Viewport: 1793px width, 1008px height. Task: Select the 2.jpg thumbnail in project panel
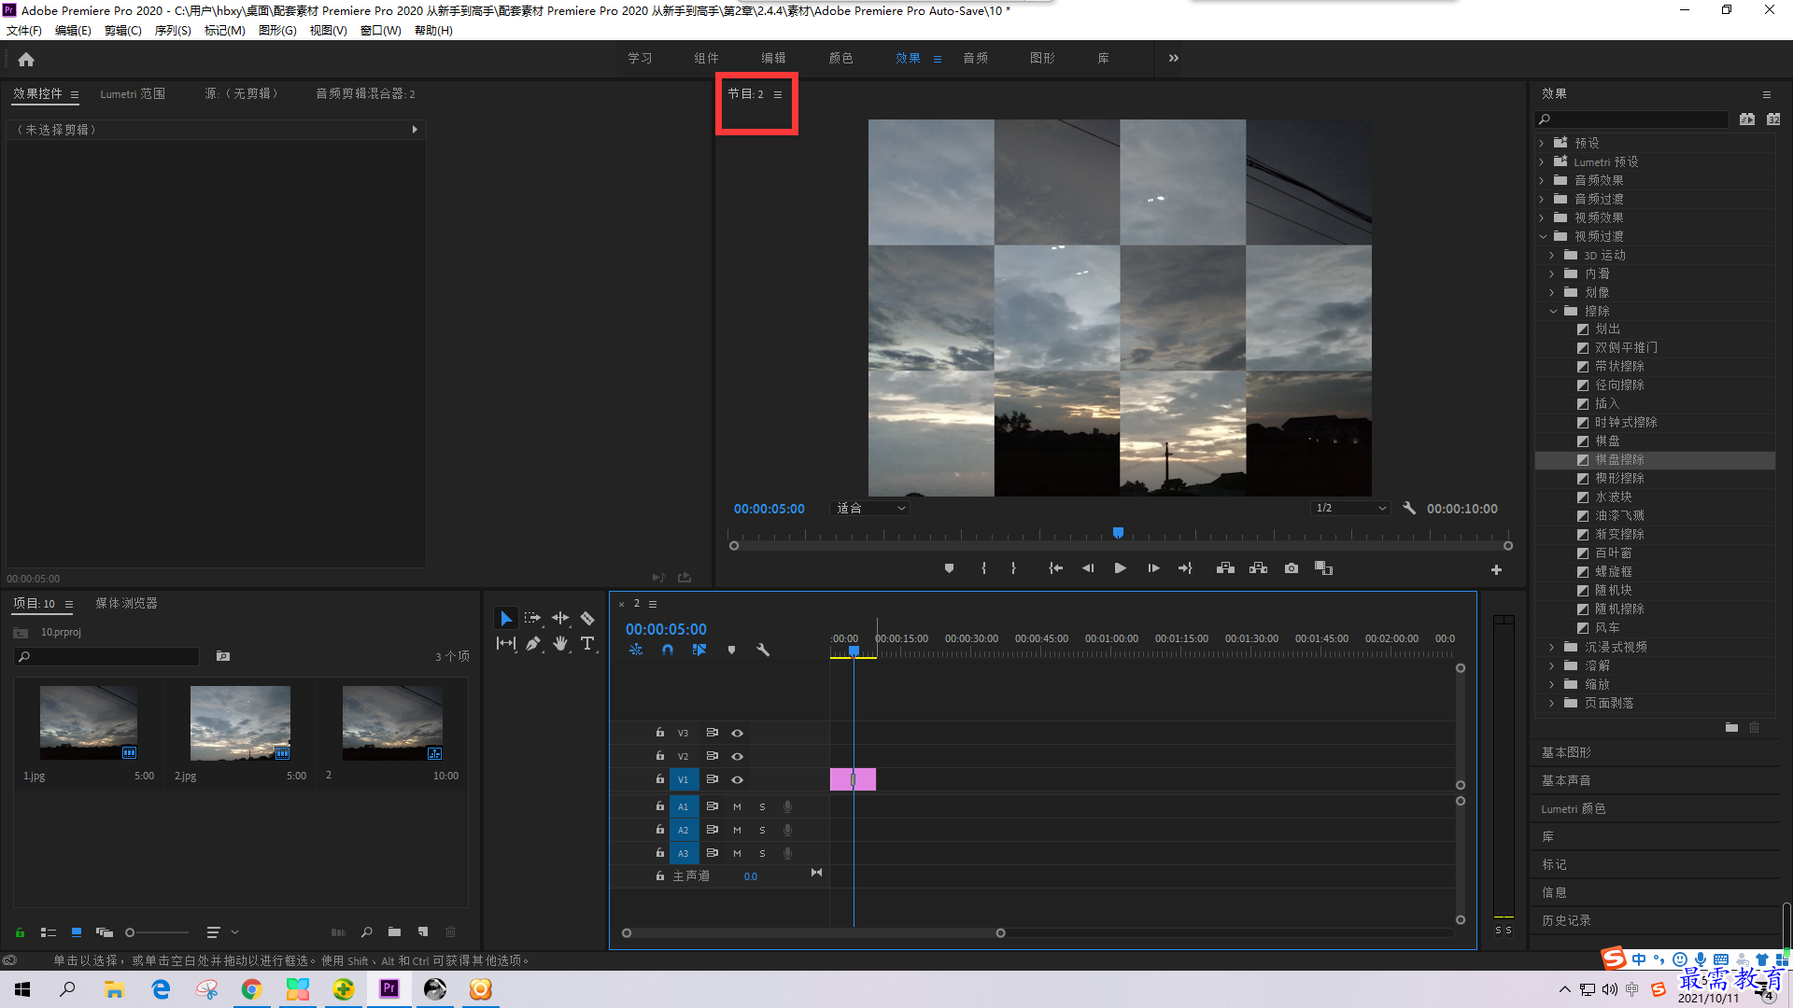pyautogui.click(x=240, y=723)
